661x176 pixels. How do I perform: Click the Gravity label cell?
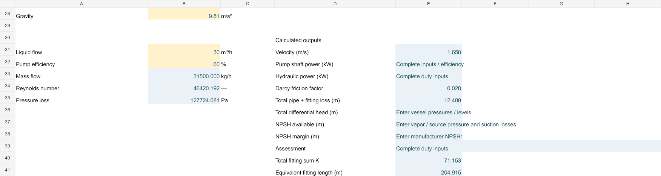(x=81, y=14)
